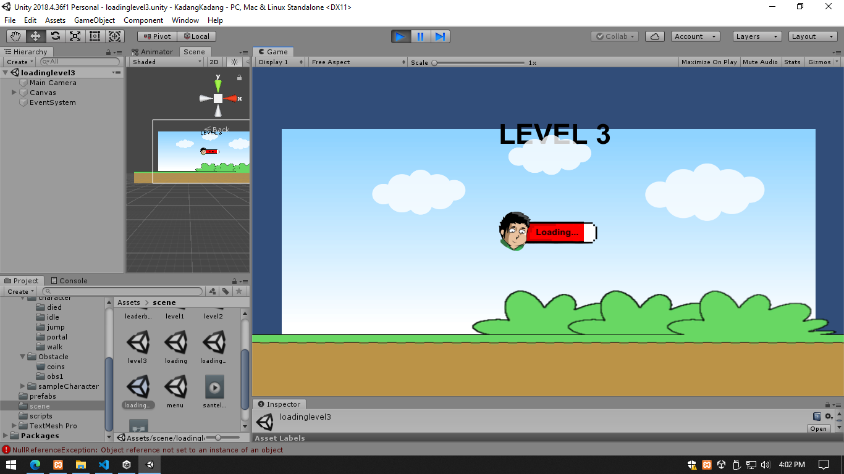Toggle scene lighting in Scene view

233,62
